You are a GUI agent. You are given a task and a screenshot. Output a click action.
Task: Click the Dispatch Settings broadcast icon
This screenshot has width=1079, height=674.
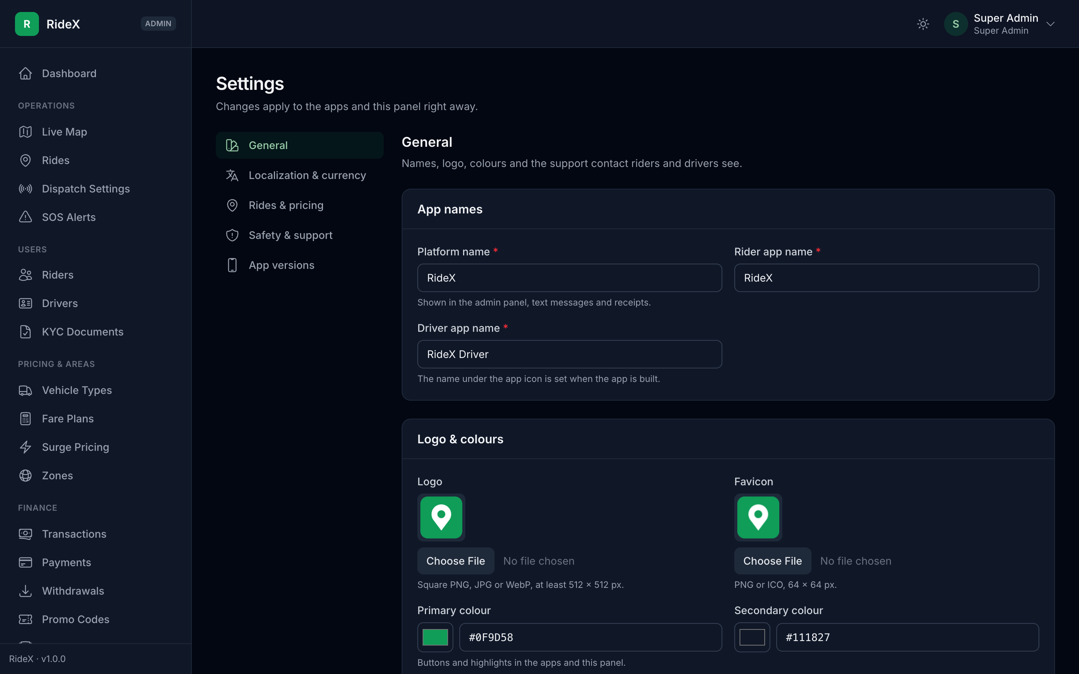(25, 189)
